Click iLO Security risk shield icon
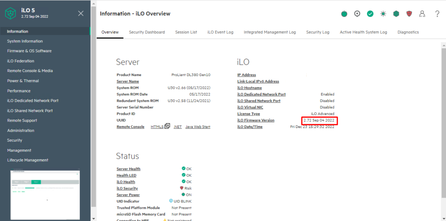 pos(182,188)
